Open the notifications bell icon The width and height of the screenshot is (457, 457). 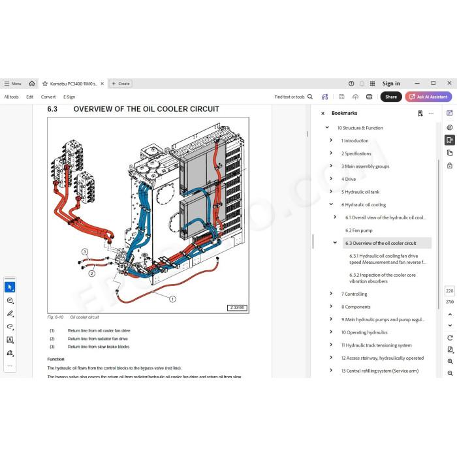click(x=362, y=84)
